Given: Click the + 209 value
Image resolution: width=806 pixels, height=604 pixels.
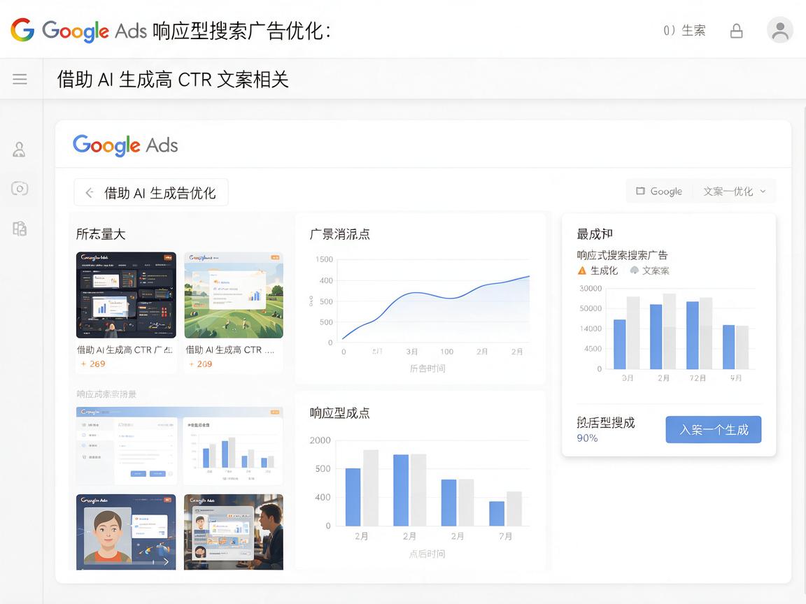Looking at the screenshot, I should (x=201, y=364).
